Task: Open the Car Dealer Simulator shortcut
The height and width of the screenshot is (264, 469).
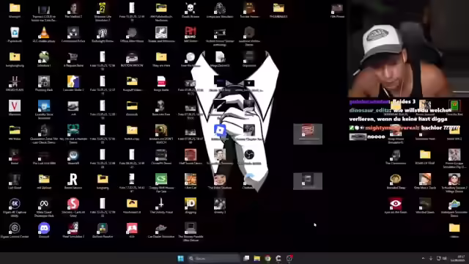Action: pos(161,228)
